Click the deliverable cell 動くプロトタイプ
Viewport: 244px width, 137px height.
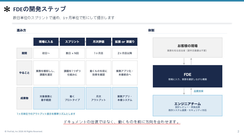[x=72, y=98]
